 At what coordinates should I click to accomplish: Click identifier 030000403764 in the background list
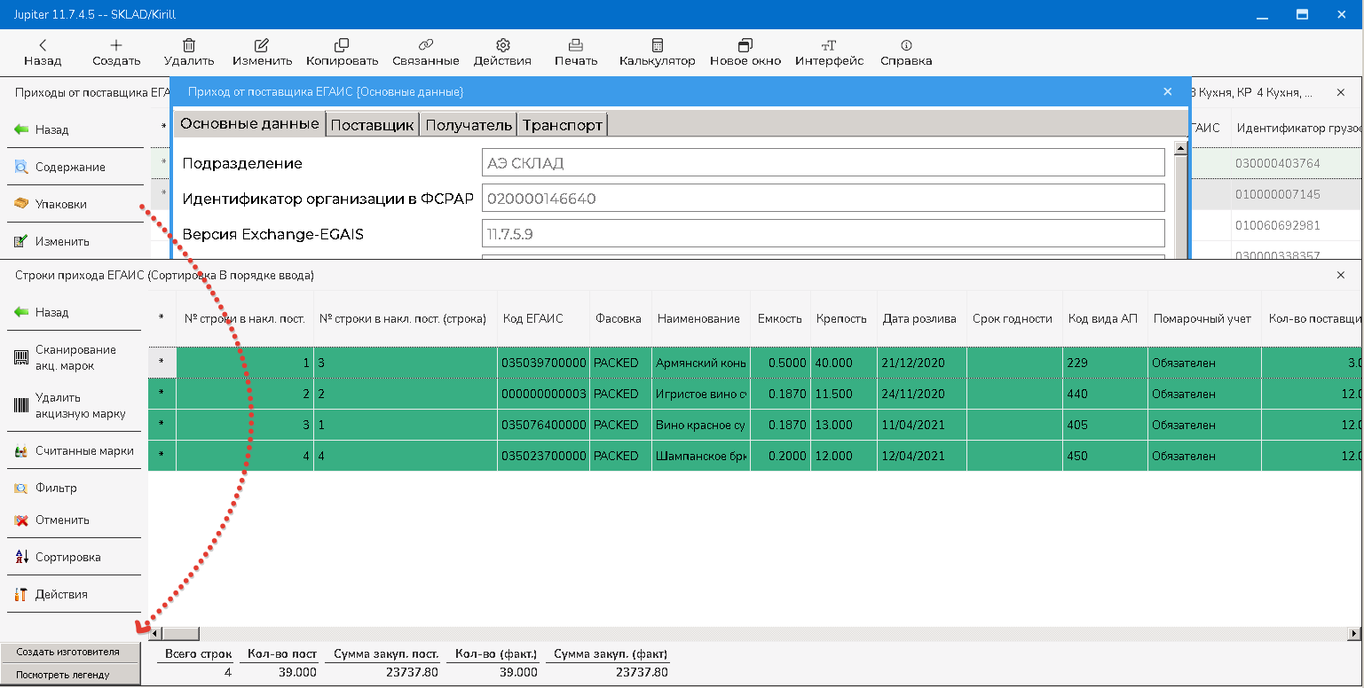pyautogui.click(x=1278, y=163)
